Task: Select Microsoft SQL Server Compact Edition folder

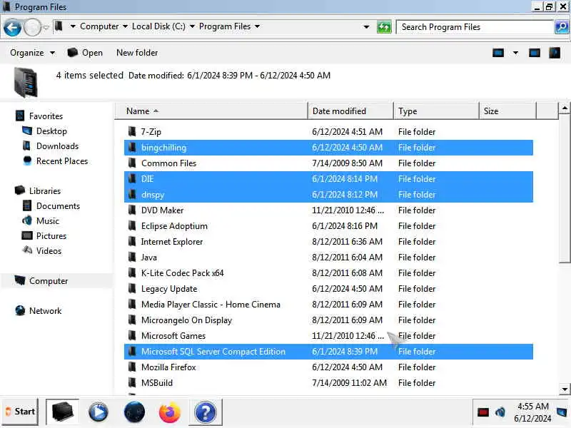Action: [328, 352]
